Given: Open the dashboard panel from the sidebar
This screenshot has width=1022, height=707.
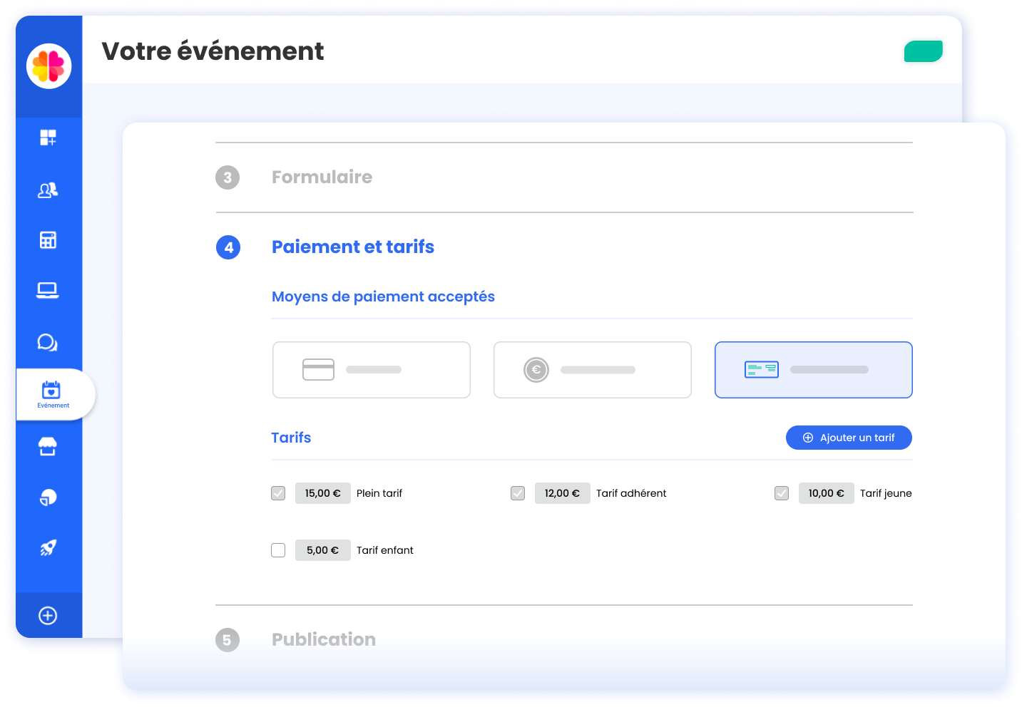Looking at the screenshot, I should 48,138.
